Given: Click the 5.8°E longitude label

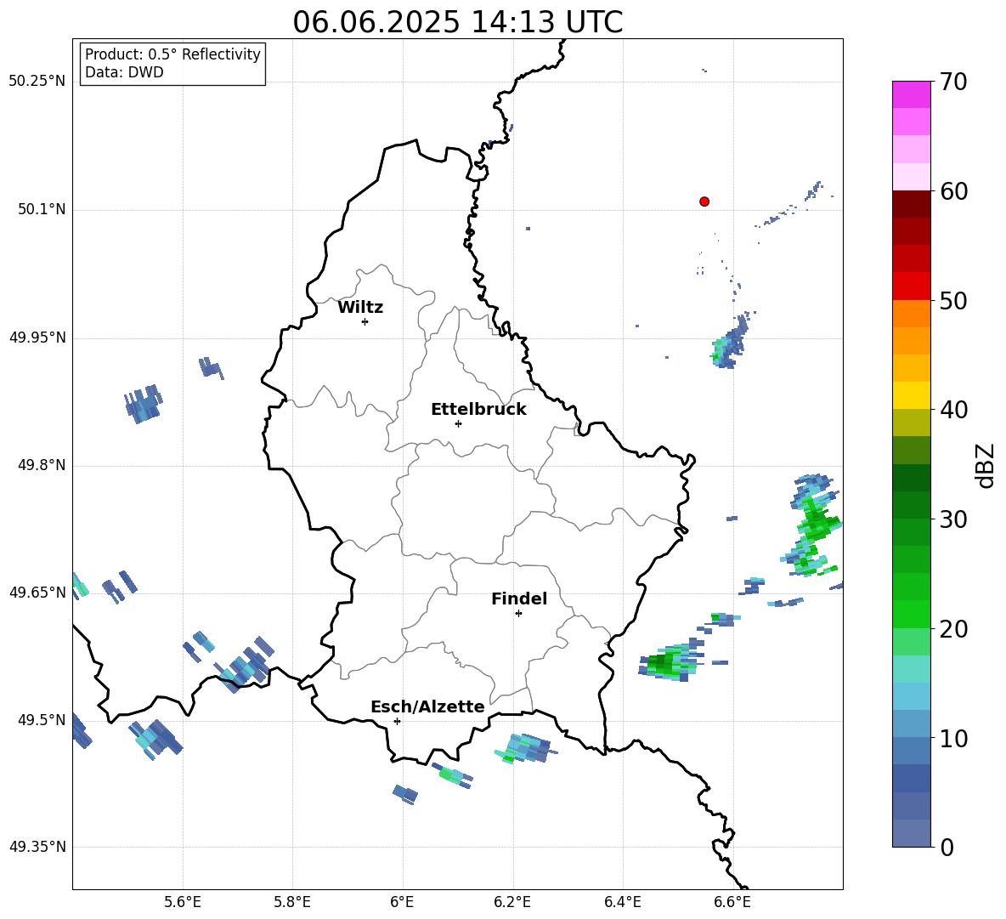Looking at the screenshot, I should pyautogui.click(x=292, y=903).
